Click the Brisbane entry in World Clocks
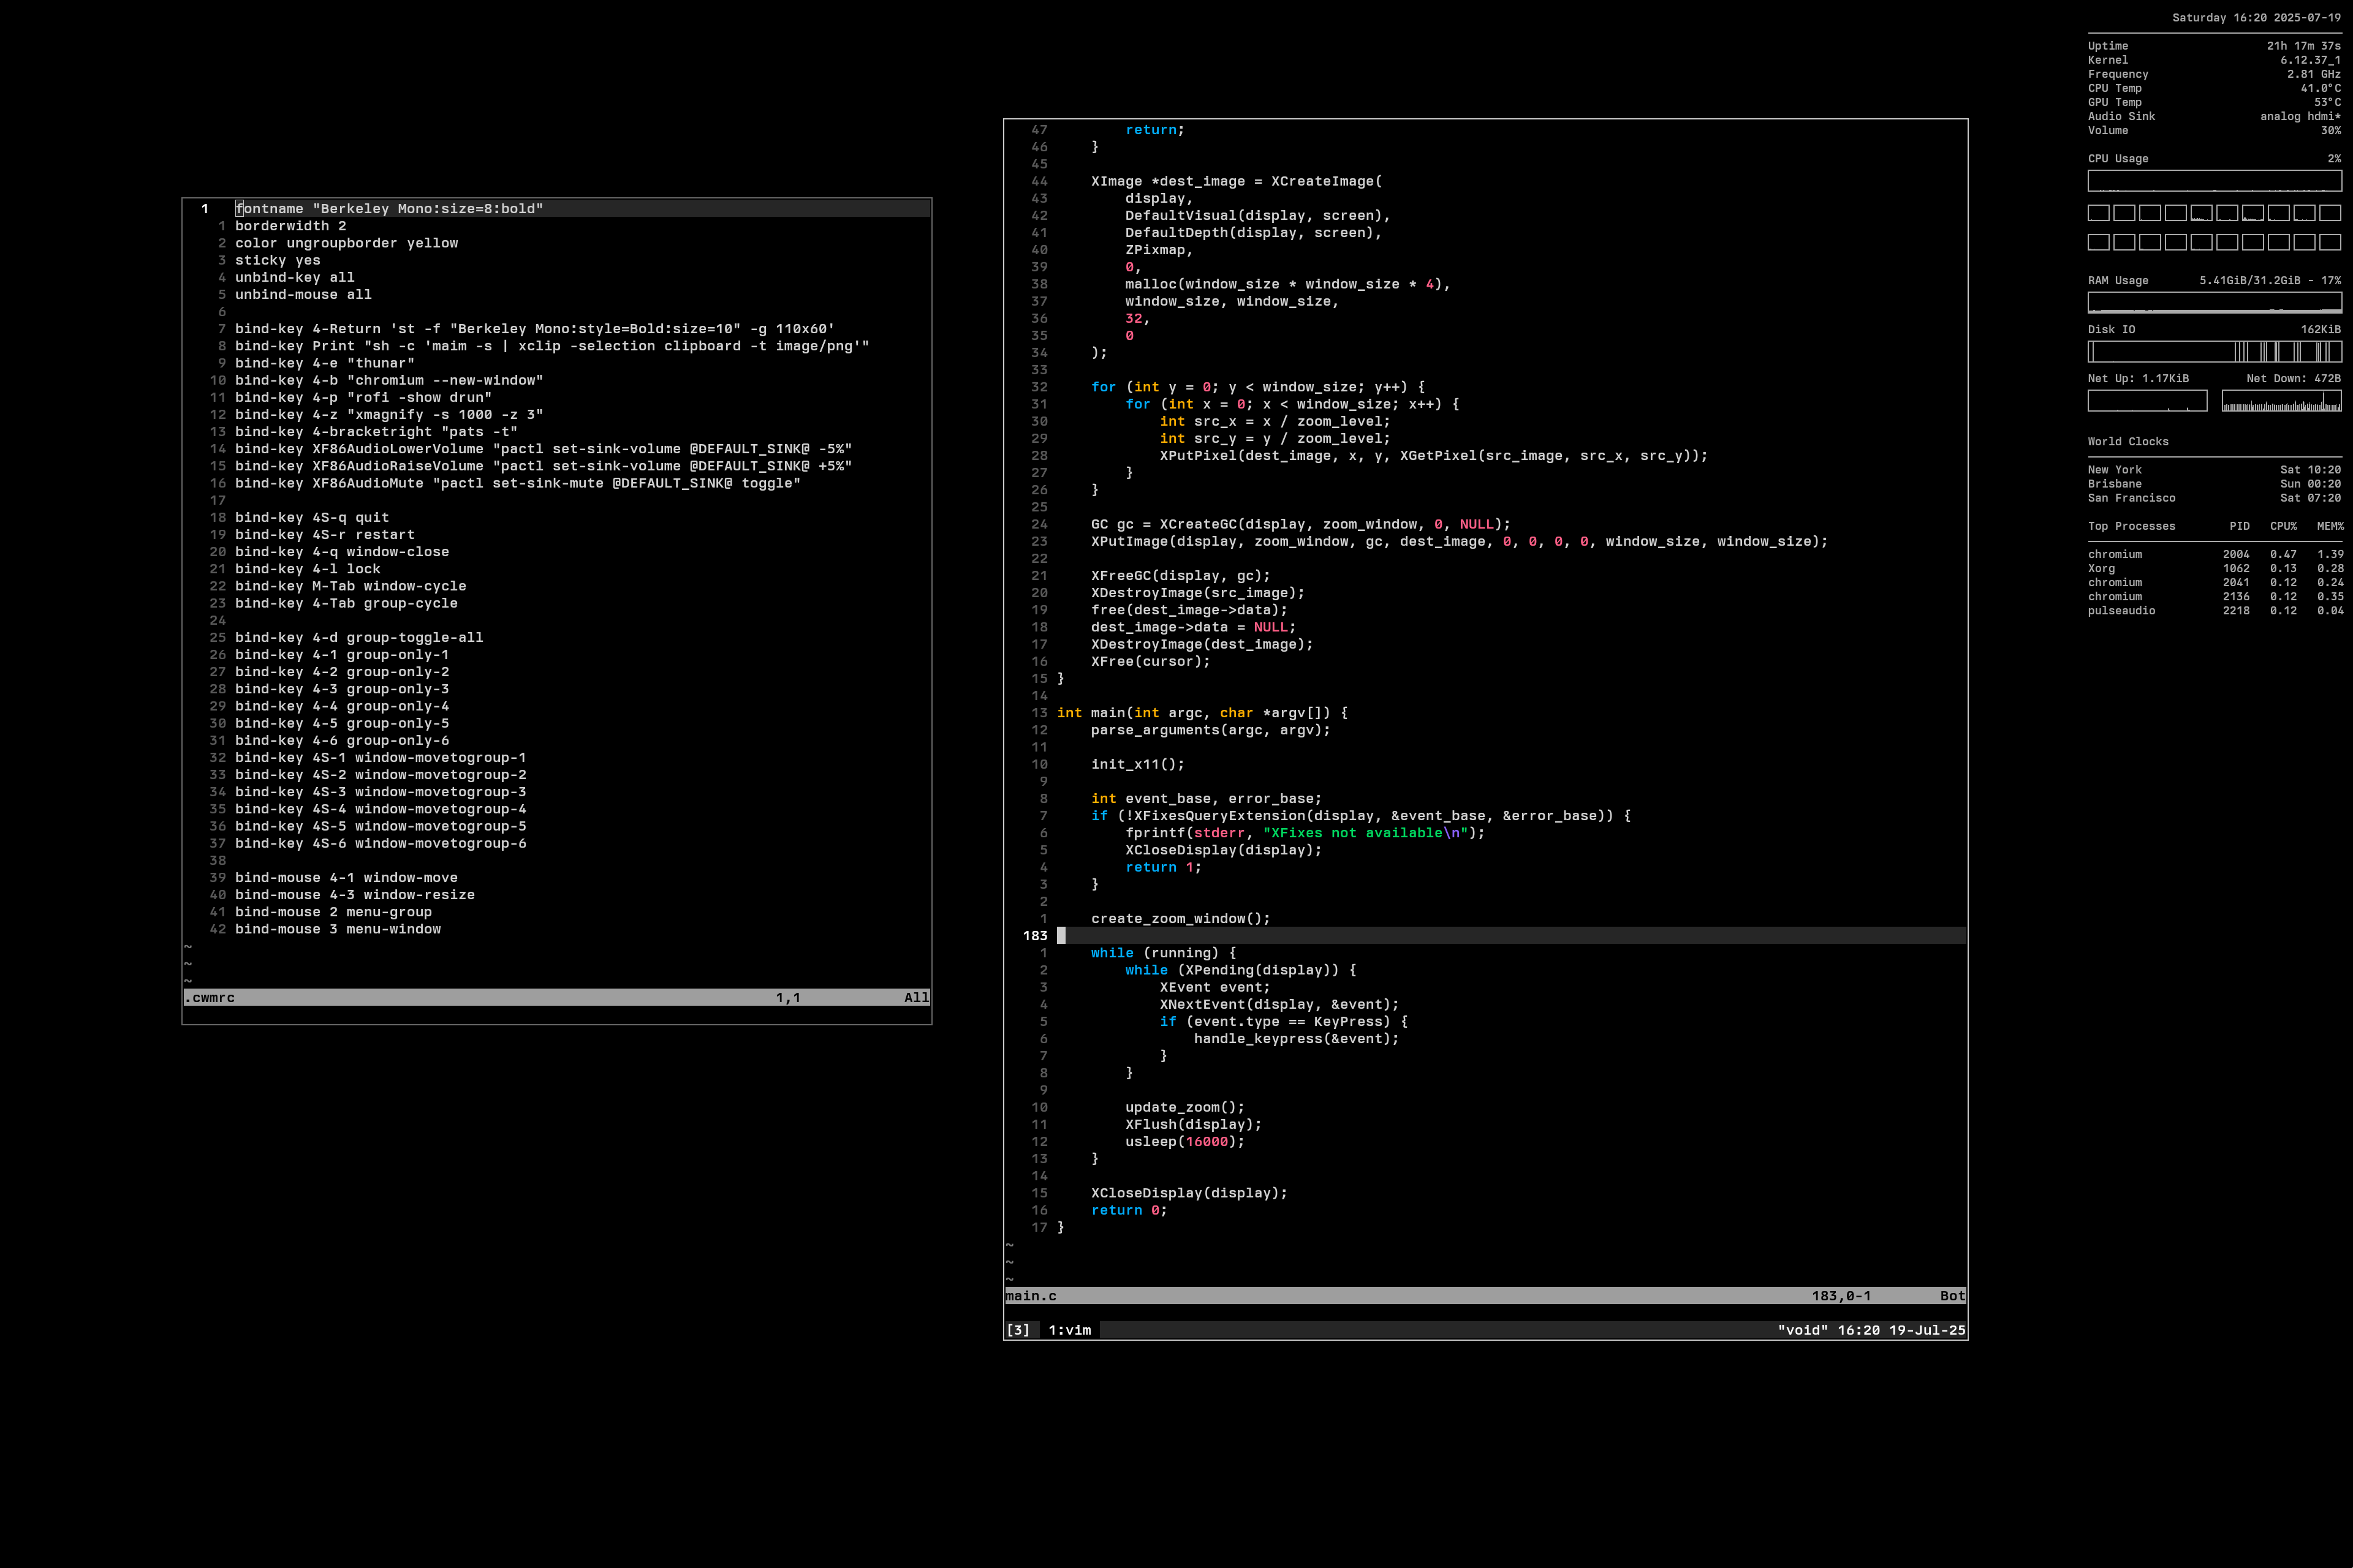This screenshot has width=2353, height=1568. point(2214,484)
